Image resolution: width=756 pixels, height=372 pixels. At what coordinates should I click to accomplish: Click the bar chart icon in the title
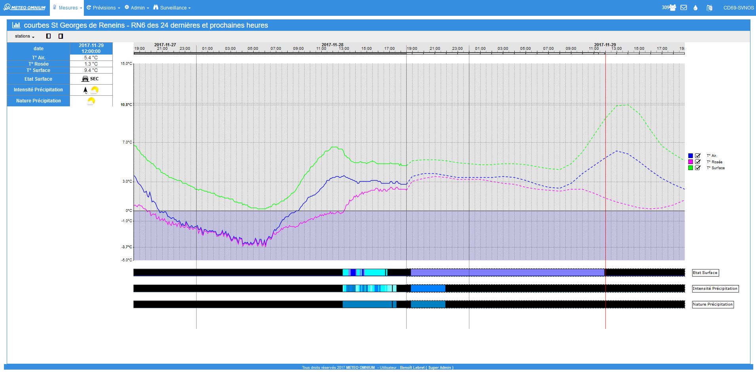[x=16, y=25]
